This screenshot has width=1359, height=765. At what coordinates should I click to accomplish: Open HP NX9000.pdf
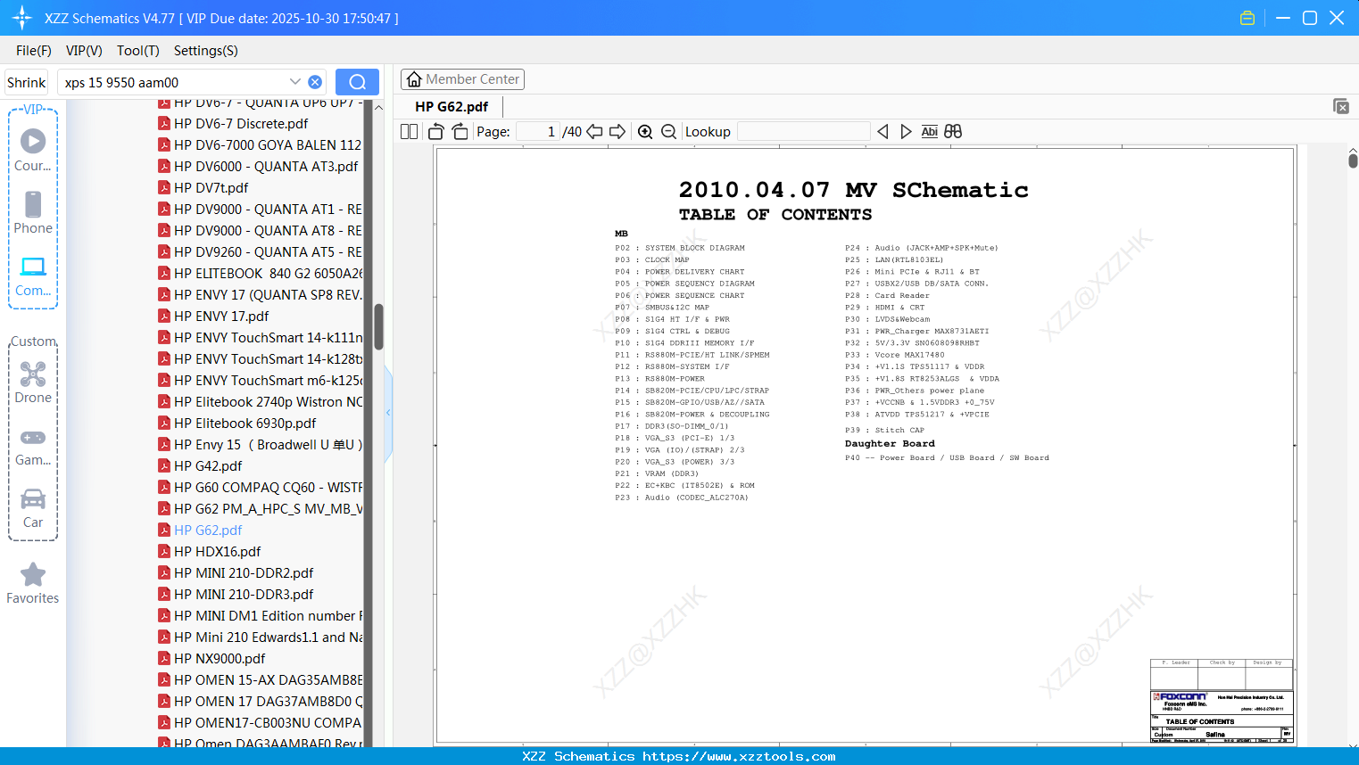[x=220, y=659]
